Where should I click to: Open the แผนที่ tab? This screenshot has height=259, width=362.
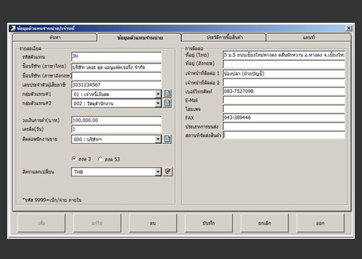coord(309,37)
